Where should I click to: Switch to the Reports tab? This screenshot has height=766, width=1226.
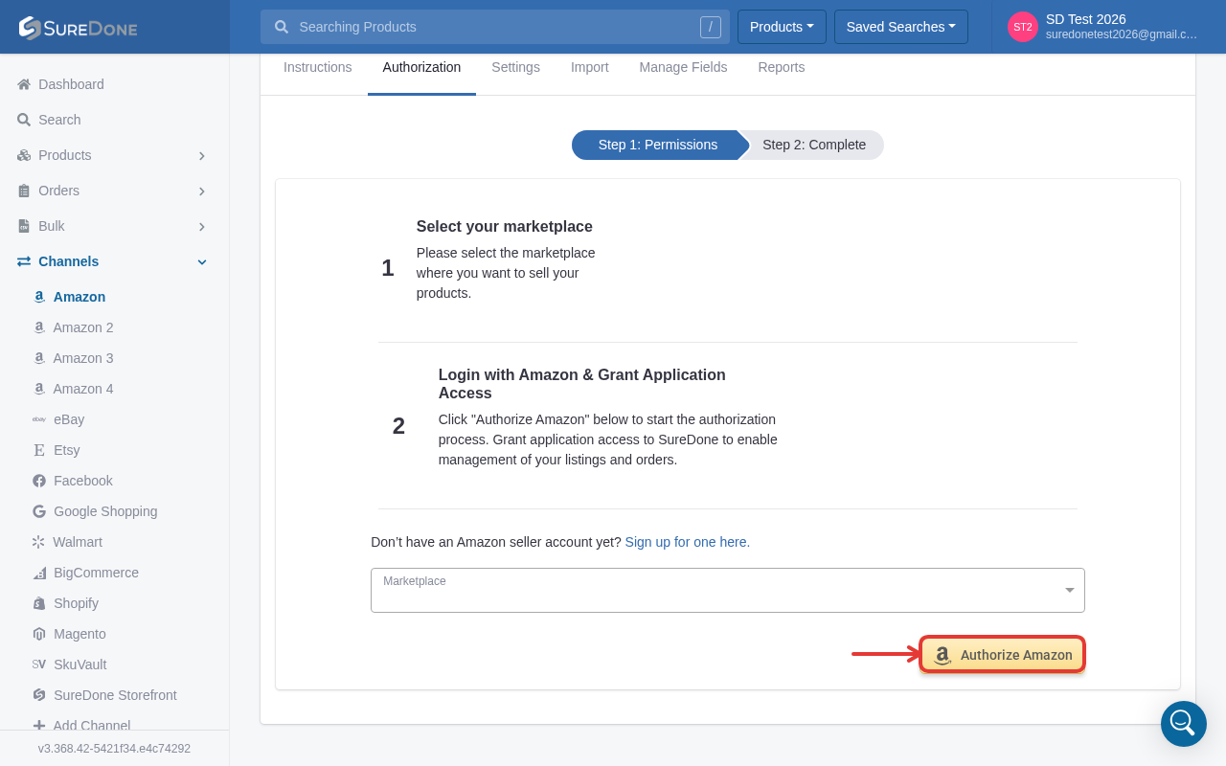pyautogui.click(x=782, y=67)
